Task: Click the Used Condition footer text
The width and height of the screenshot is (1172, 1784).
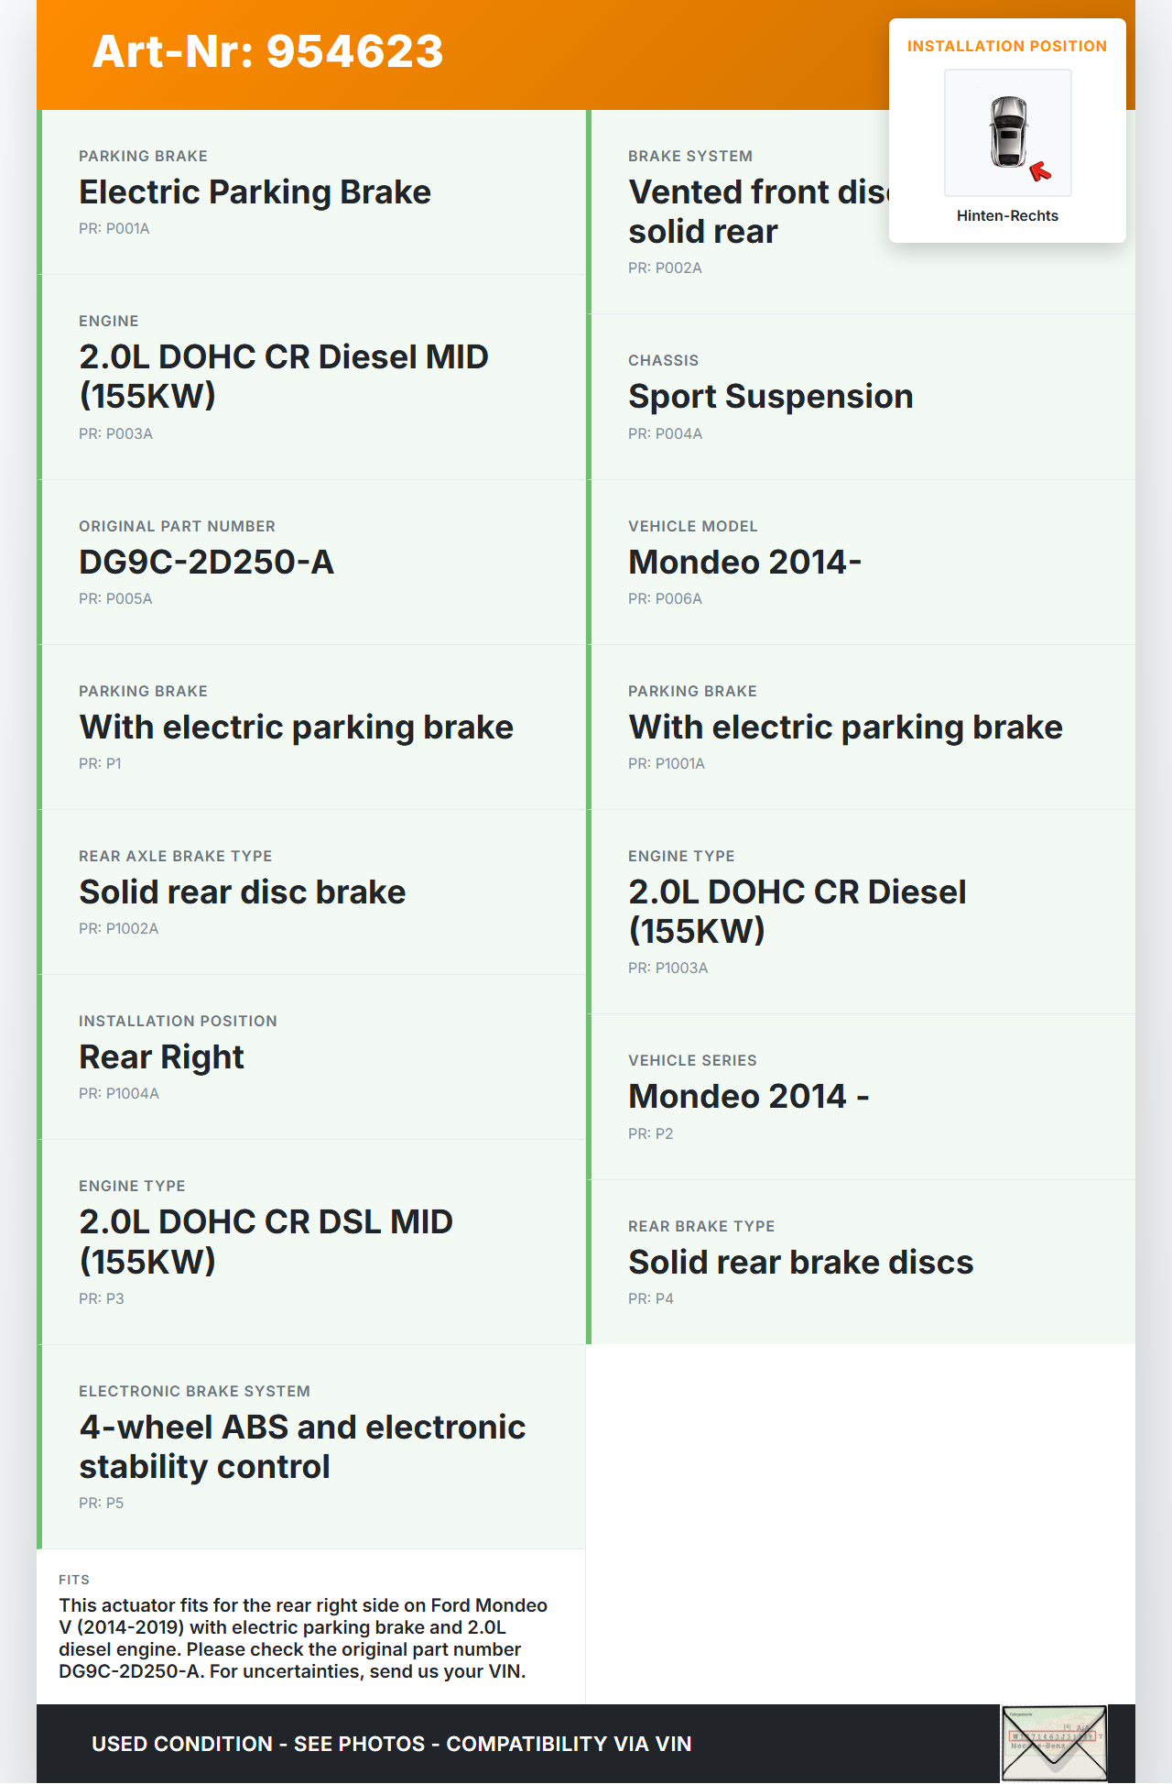Action: (x=391, y=1744)
